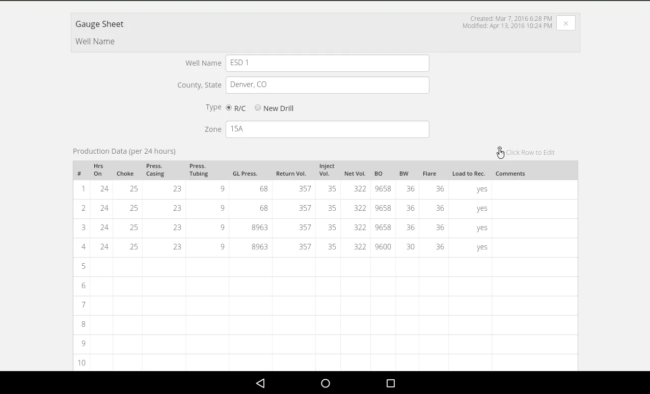Select the New Drill radio button

tap(258, 107)
